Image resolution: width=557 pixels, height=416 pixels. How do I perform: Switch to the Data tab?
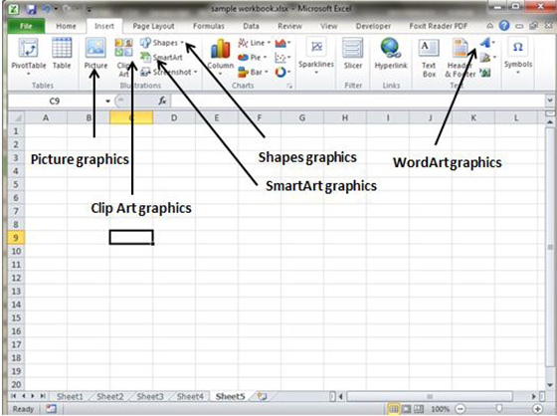(x=251, y=26)
